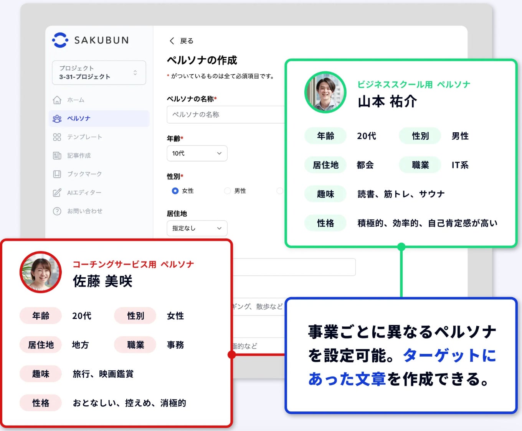Open ブックマーク in the sidebar
This screenshot has width=522, height=431.
pyautogui.click(x=99, y=174)
